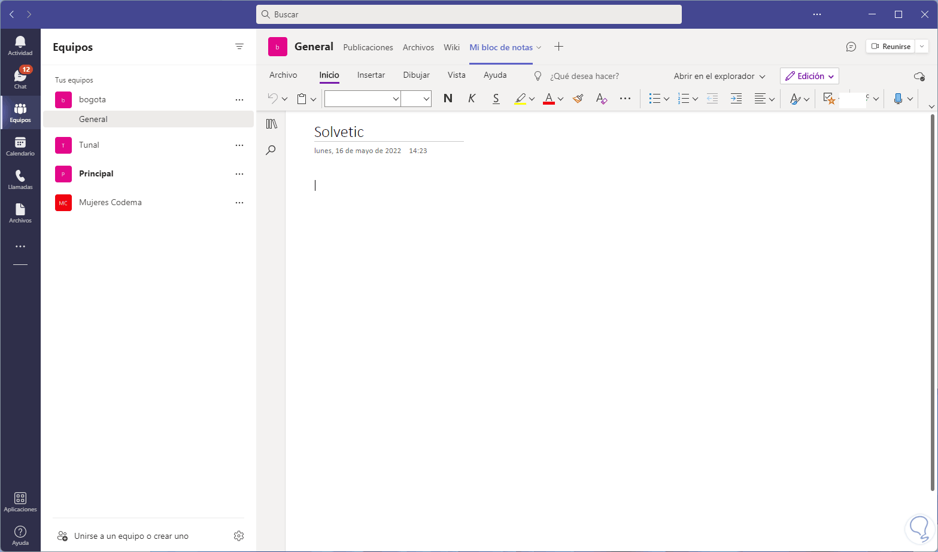
Task: Clear formatting with the eraser A icon
Action: (602, 99)
